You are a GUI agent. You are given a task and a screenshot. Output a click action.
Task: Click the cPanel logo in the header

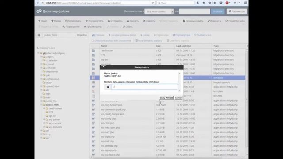coord(39,11)
